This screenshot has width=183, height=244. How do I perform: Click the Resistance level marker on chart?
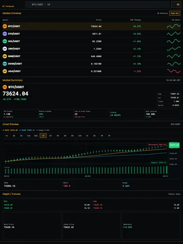coord(157,144)
